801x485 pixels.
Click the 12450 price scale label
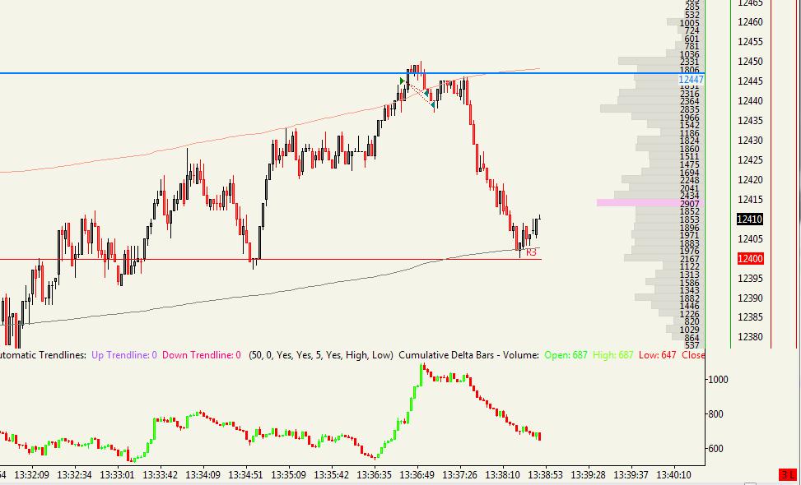coord(750,62)
